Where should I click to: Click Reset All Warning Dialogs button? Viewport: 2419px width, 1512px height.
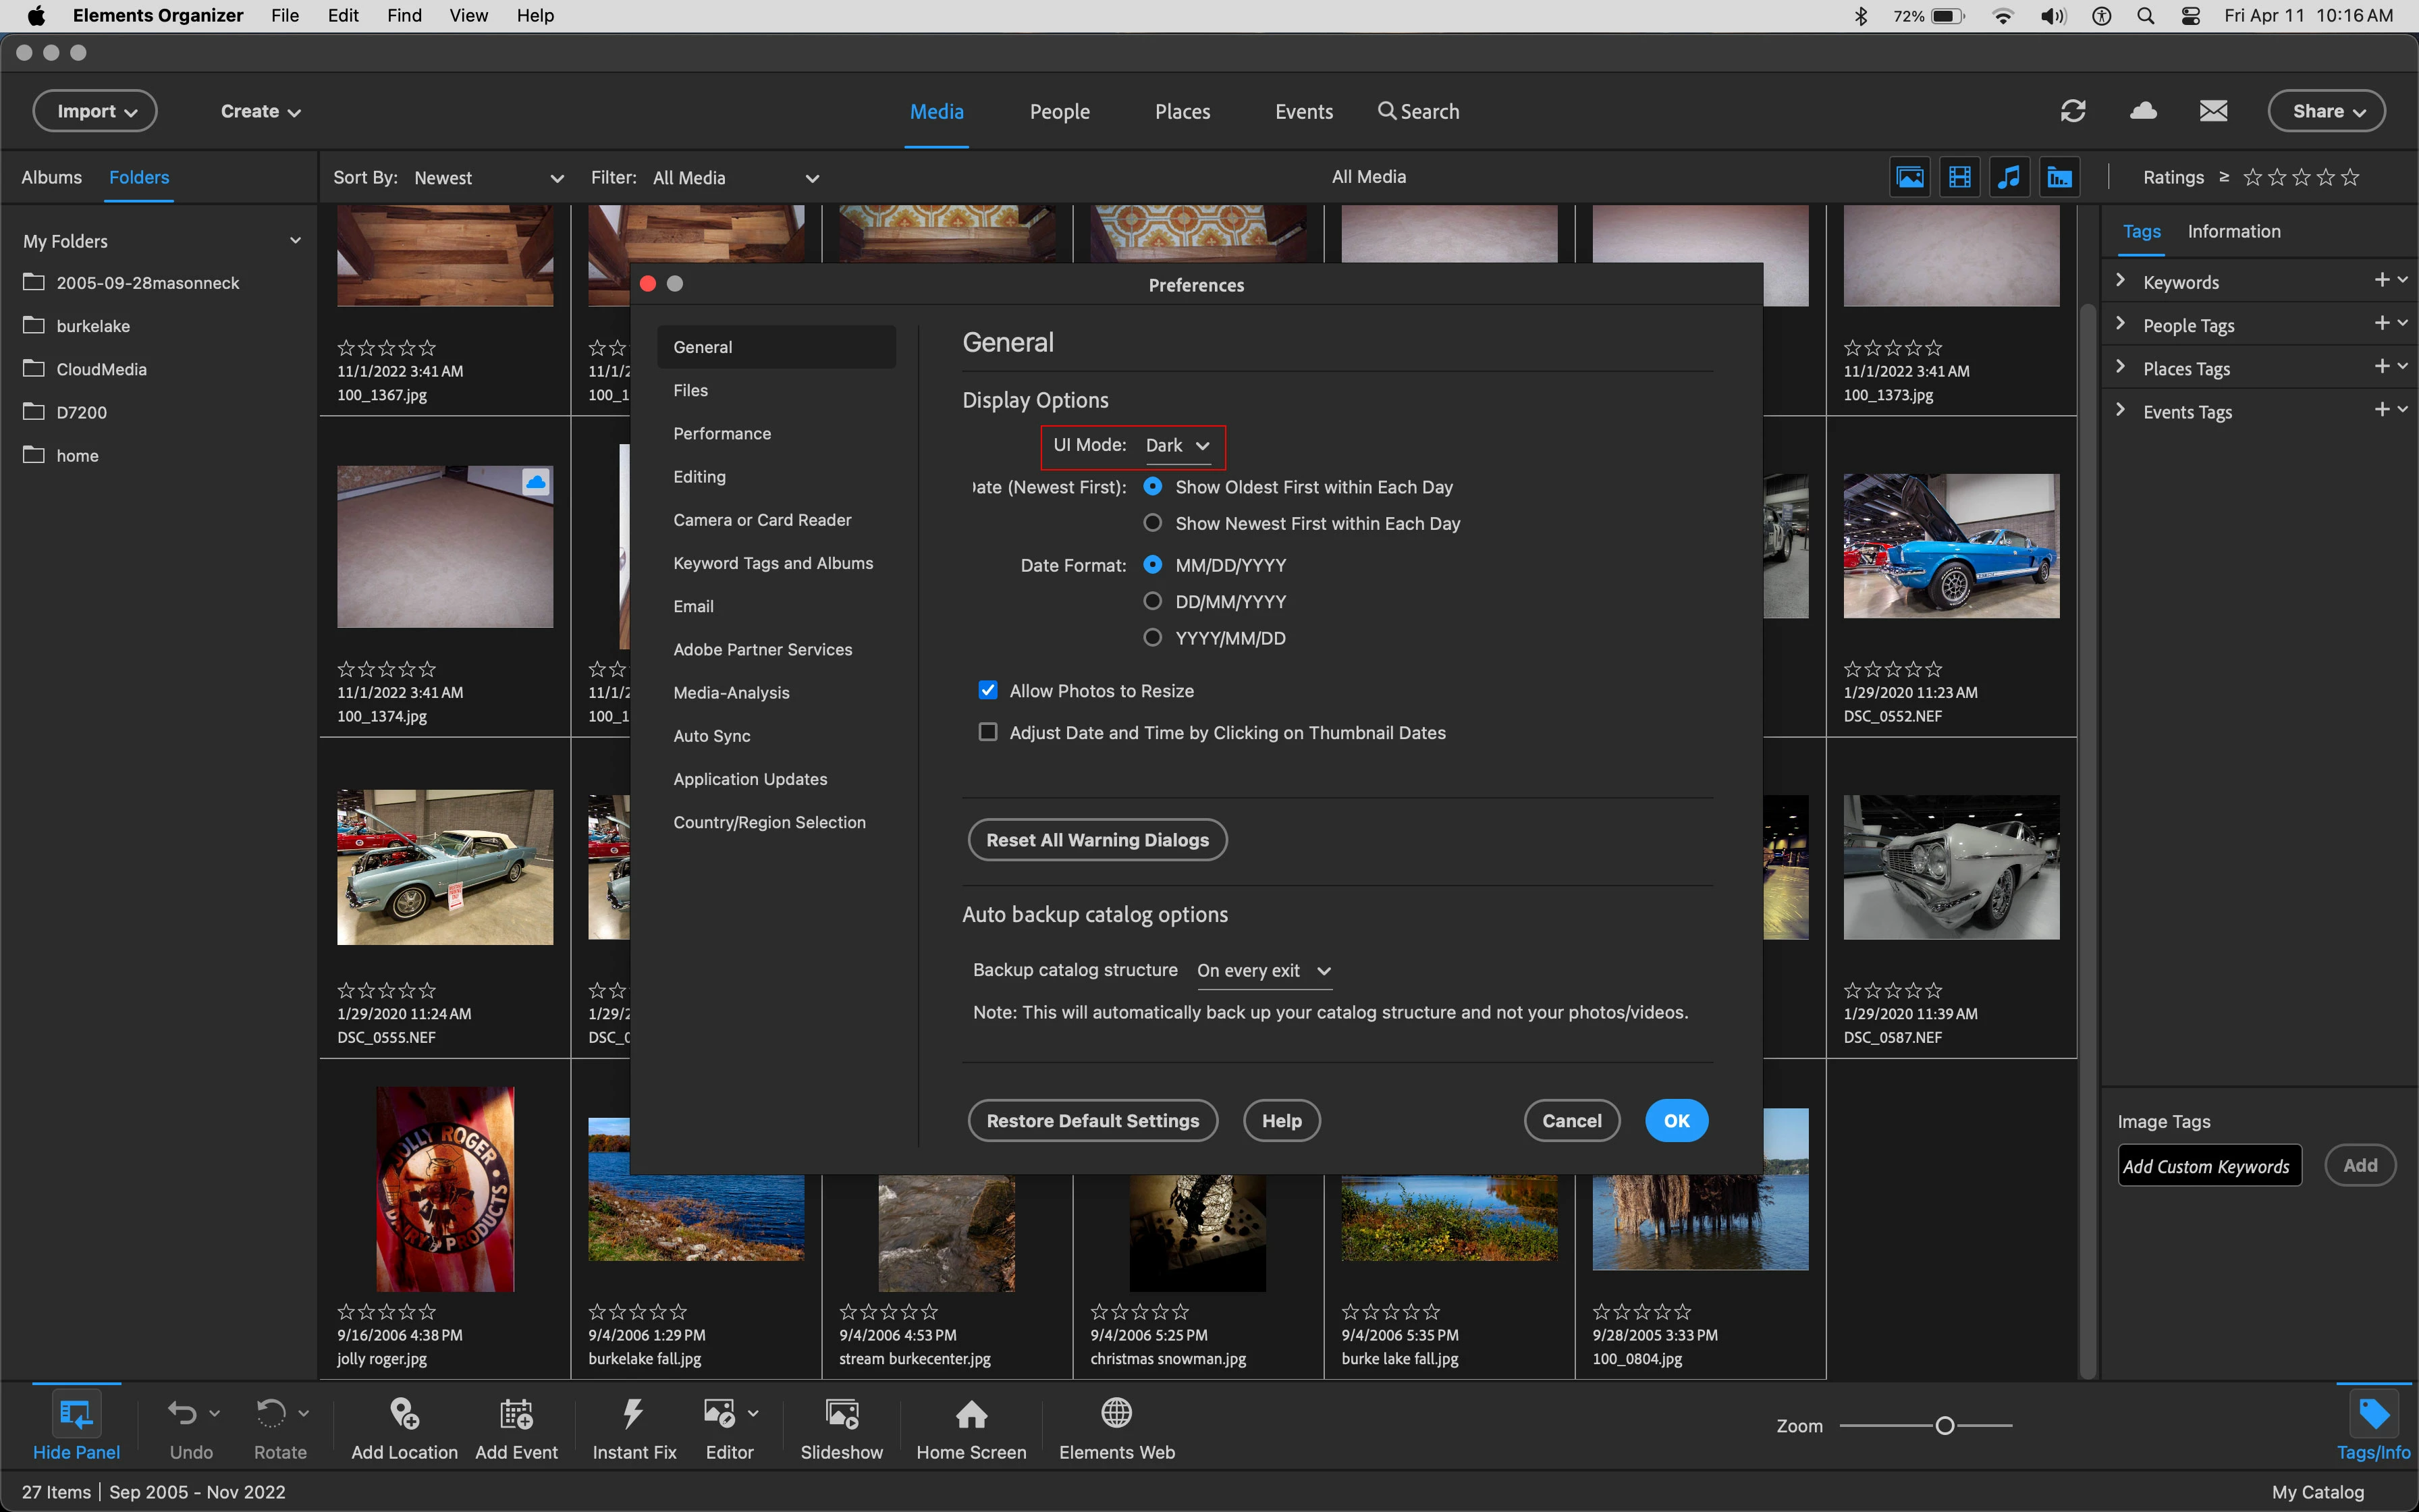(x=1097, y=840)
